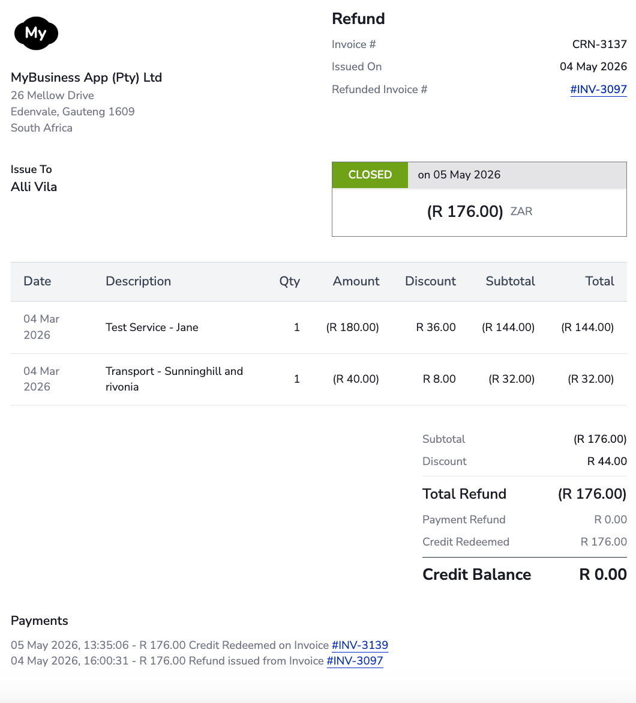Click the Credit Balance R 0.00 value
The width and height of the screenshot is (636, 703).
603,574
